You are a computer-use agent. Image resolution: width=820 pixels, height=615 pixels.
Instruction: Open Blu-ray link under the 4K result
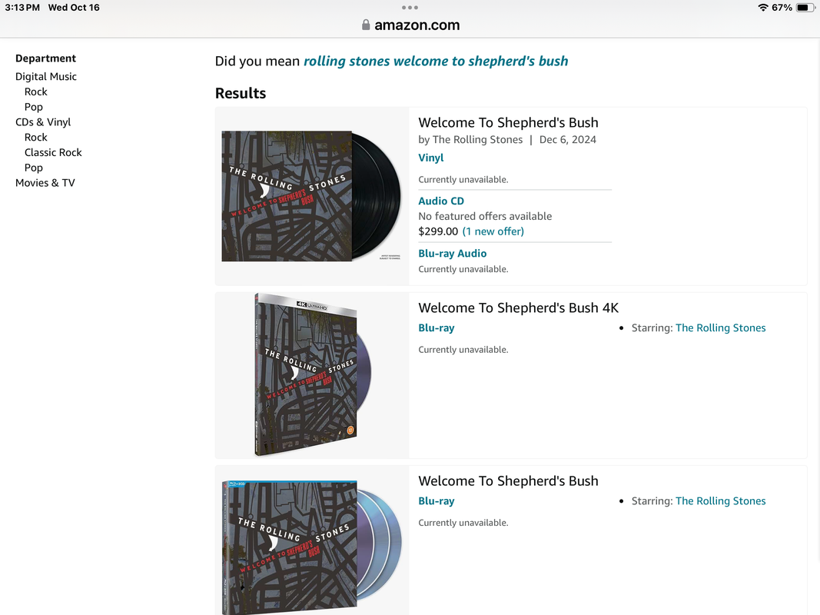(437, 328)
